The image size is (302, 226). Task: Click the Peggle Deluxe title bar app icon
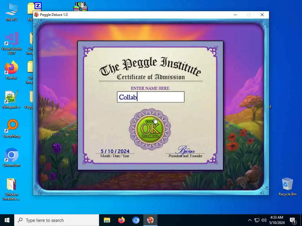[x=36, y=15]
